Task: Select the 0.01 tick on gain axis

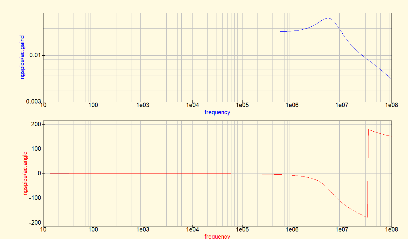Action: pyautogui.click(x=35, y=55)
